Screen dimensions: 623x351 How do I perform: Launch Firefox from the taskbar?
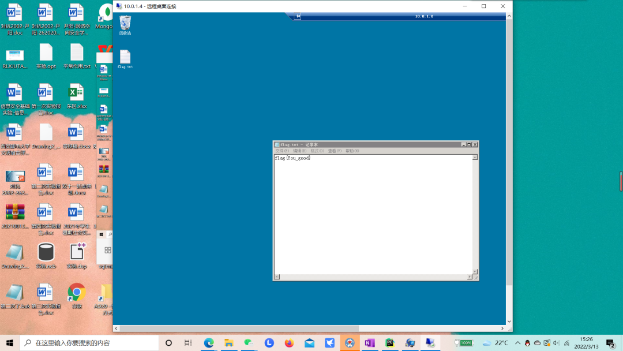pyautogui.click(x=289, y=343)
